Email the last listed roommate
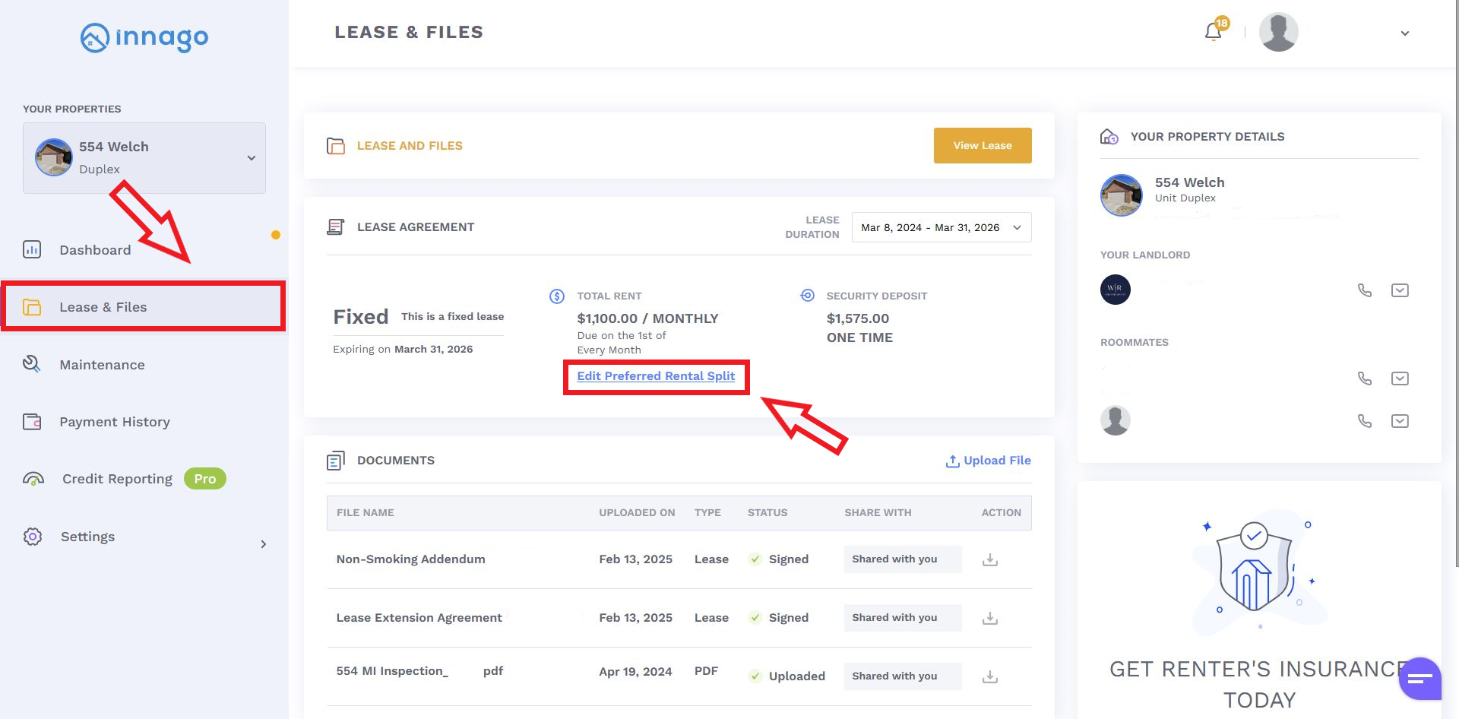1459x719 pixels. coord(1400,421)
